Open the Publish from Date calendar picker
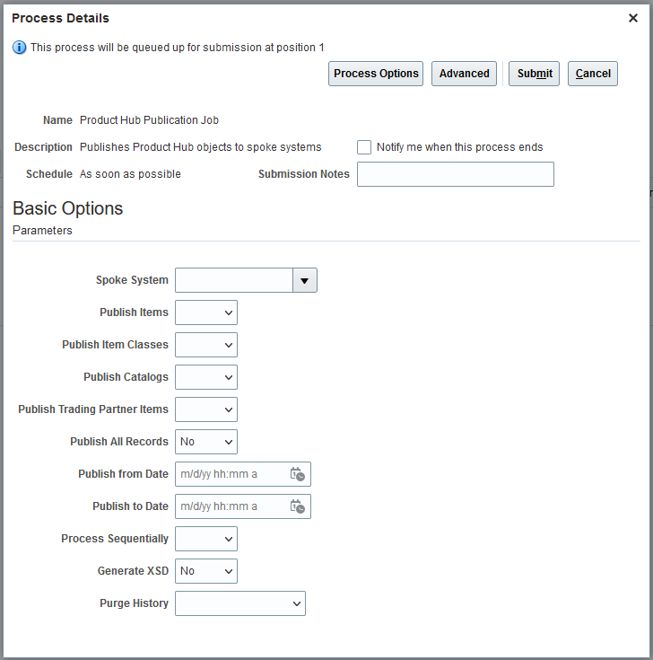 pos(297,474)
